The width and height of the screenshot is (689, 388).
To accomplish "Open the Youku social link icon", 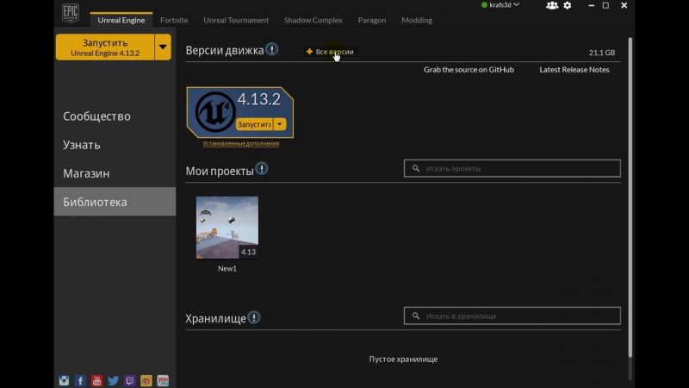I will 163,380.
